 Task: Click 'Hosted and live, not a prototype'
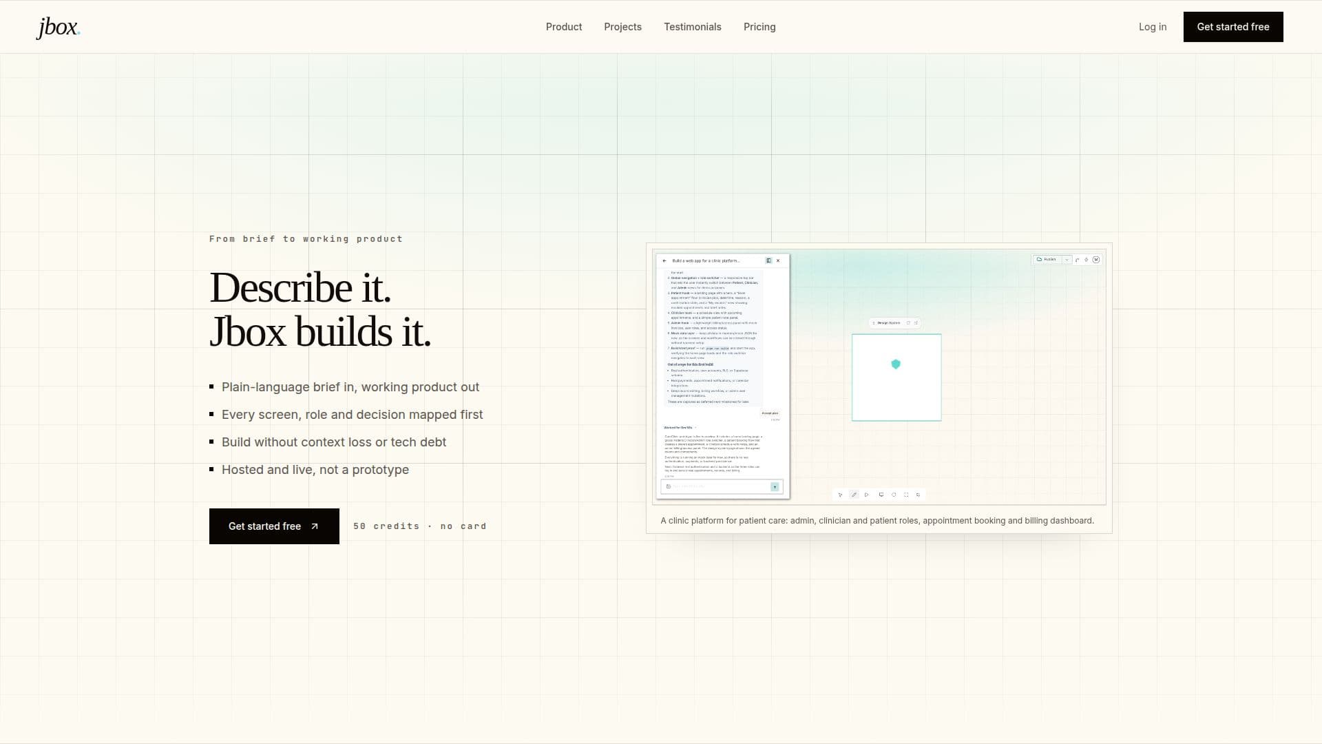click(315, 470)
